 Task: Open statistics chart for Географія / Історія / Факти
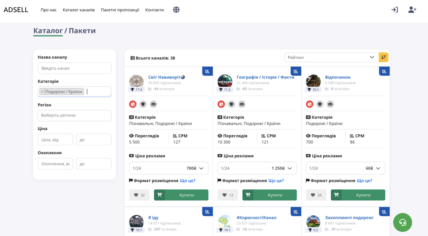pyautogui.click(x=296, y=71)
